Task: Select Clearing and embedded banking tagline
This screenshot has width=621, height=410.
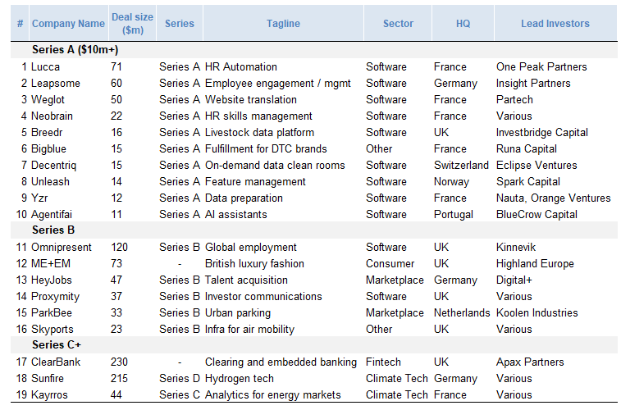Action: (281, 362)
